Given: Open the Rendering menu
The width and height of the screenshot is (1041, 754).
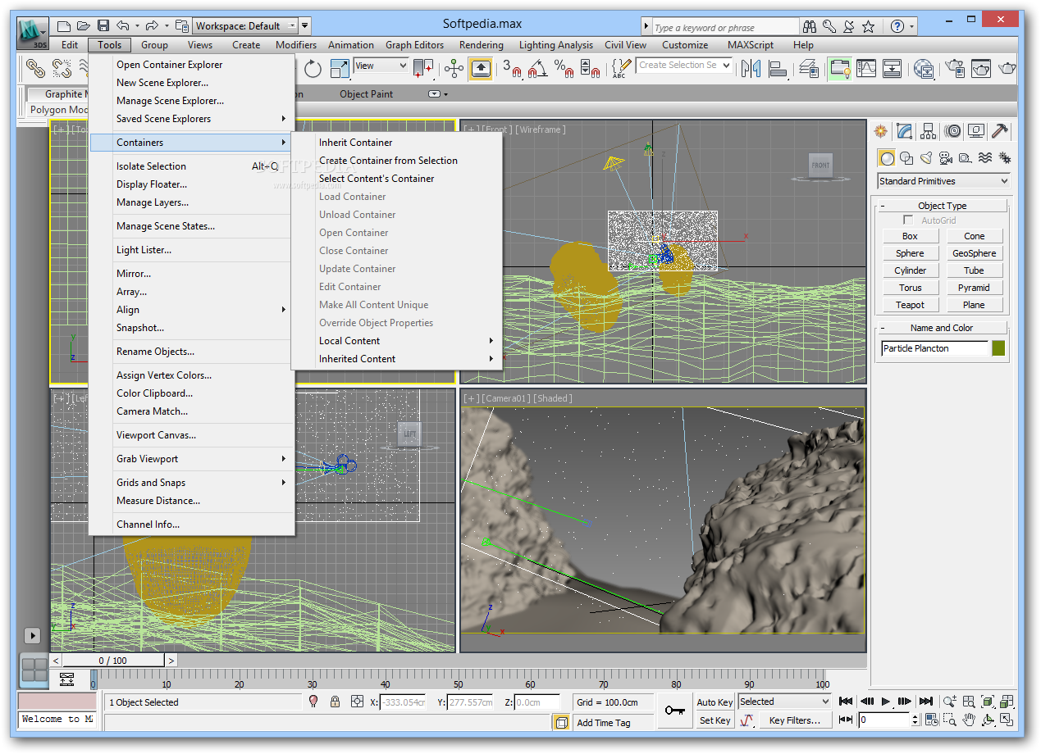Looking at the screenshot, I should pyautogui.click(x=482, y=45).
